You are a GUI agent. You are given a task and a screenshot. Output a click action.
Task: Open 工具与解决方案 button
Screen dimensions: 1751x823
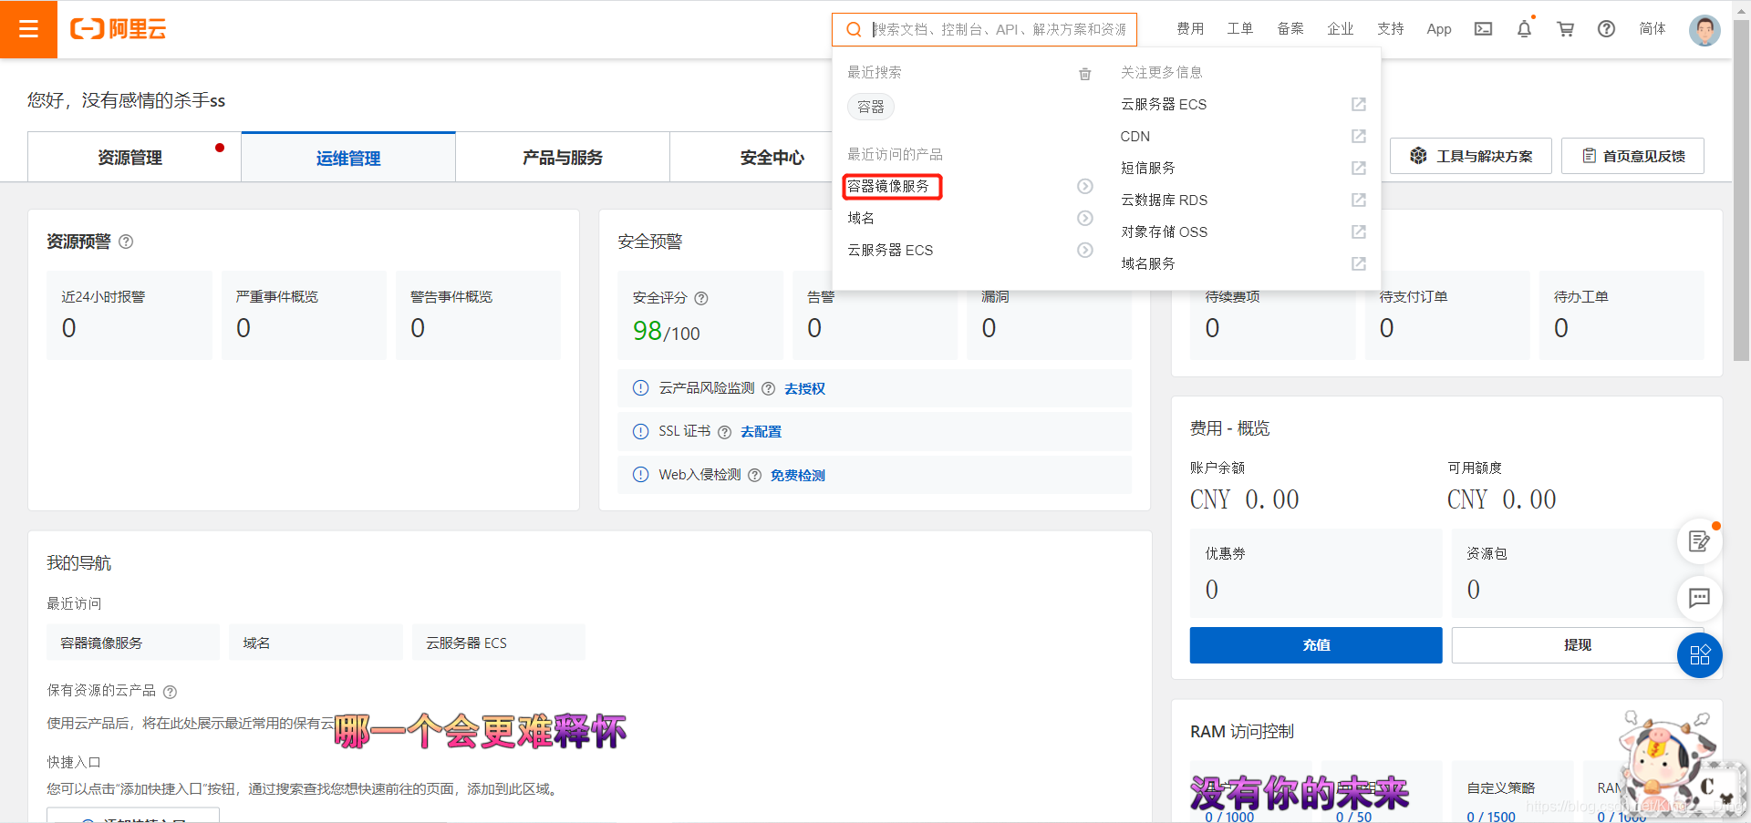tap(1471, 156)
